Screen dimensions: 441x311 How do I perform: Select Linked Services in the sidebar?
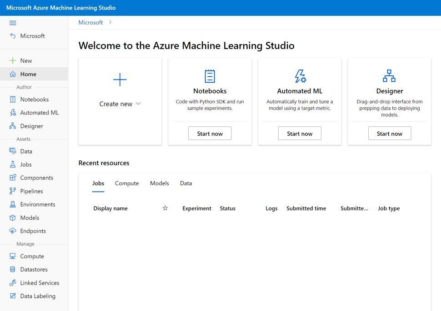[39, 282]
